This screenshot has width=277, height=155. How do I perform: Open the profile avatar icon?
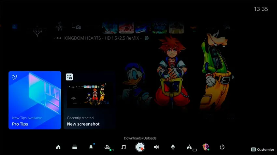(206, 147)
